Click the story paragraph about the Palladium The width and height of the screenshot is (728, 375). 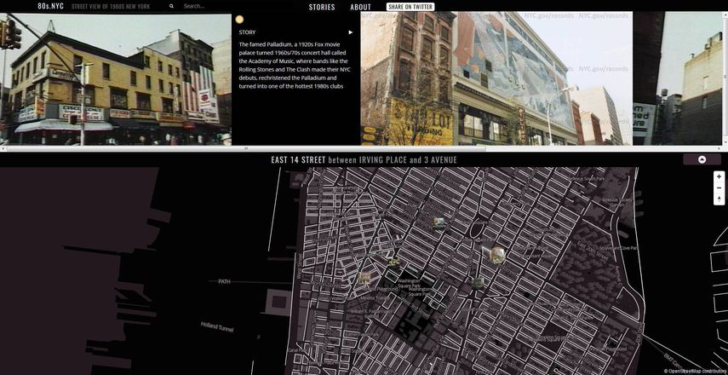[294, 66]
